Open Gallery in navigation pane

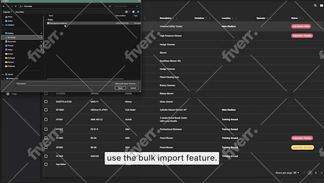click(9, 21)
